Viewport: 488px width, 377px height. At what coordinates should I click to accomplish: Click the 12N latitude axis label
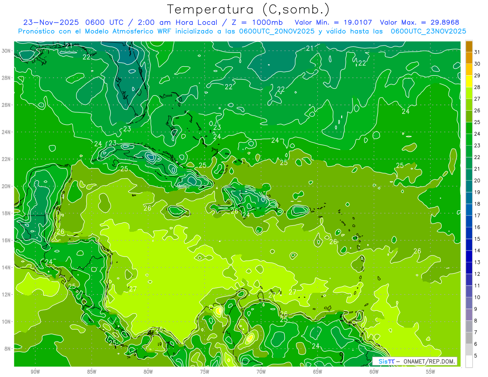click(7, 294)
